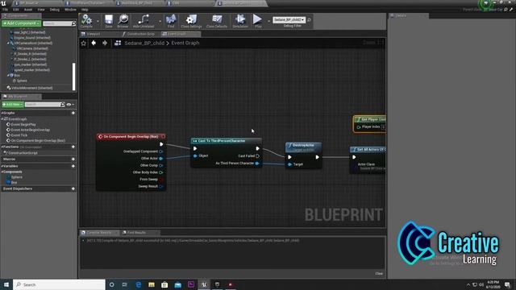Start Simulation from the toolbar
The height and width of the screenshot is (290, 516).
[240, 21]
